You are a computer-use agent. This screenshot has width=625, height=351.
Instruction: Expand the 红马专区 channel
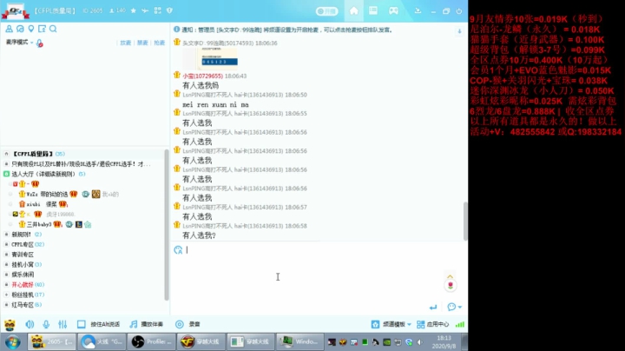(x=6, y=305)
